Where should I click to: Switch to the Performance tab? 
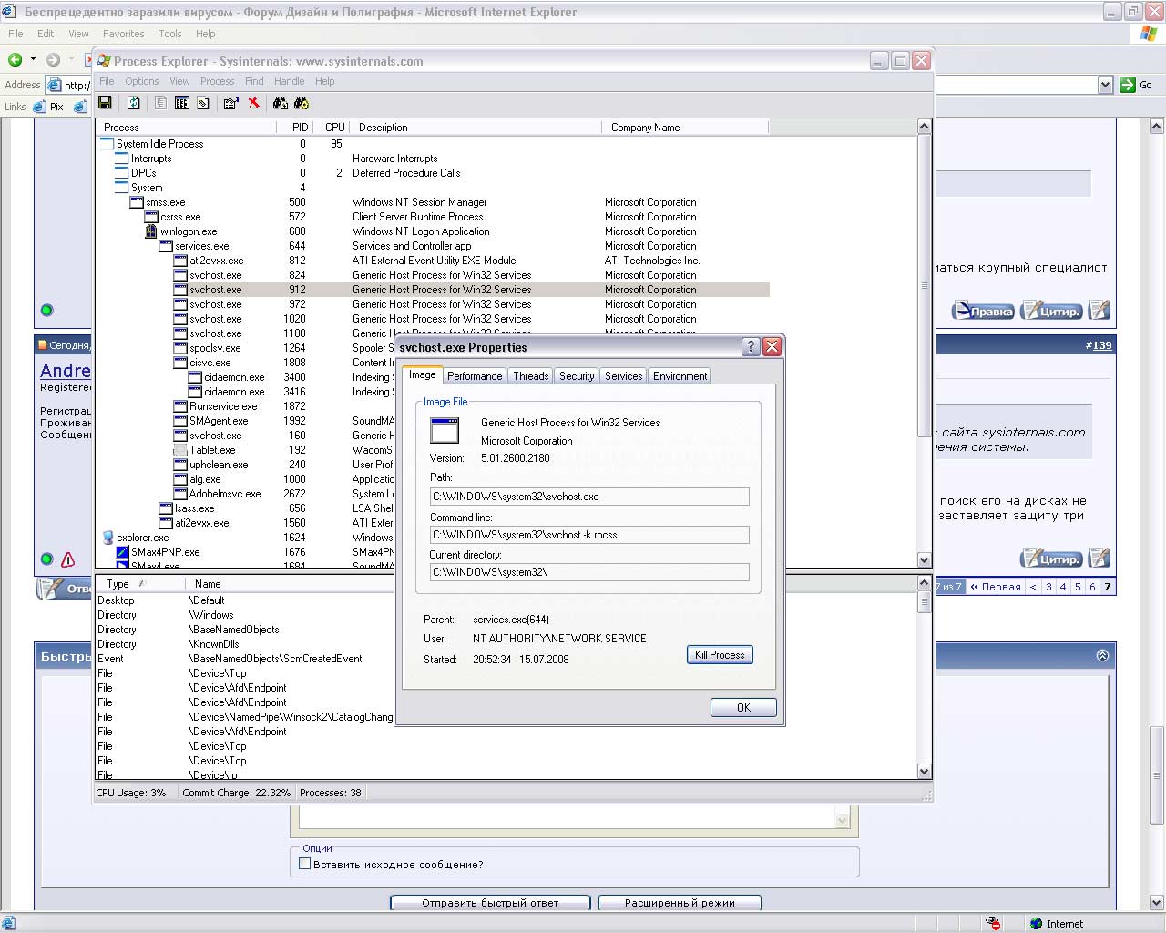[x=475, y=376]
